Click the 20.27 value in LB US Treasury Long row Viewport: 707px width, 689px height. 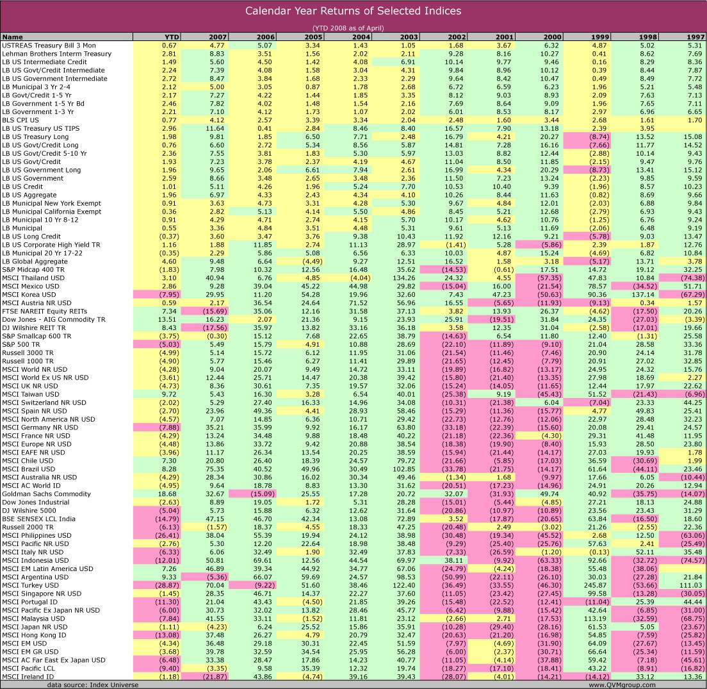549,137
